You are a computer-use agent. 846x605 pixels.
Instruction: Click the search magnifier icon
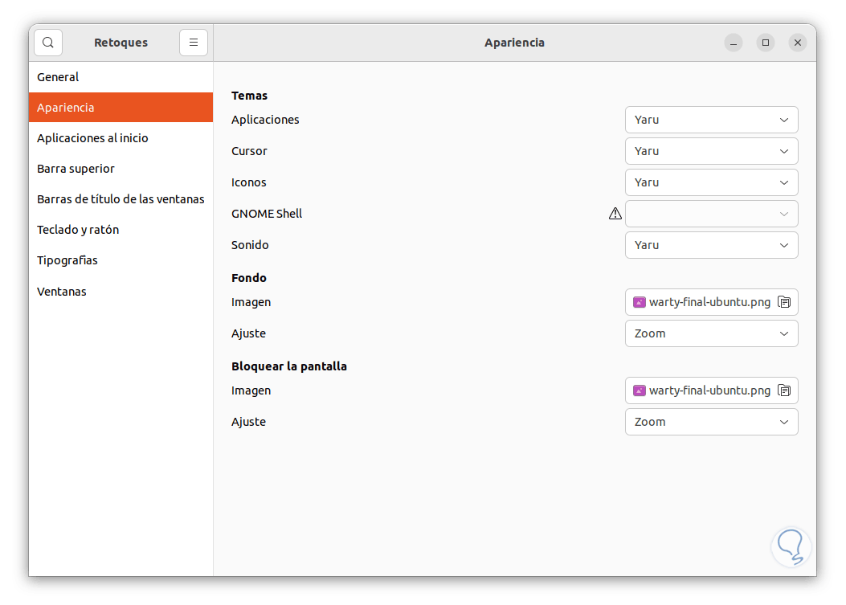pos(48,43)
